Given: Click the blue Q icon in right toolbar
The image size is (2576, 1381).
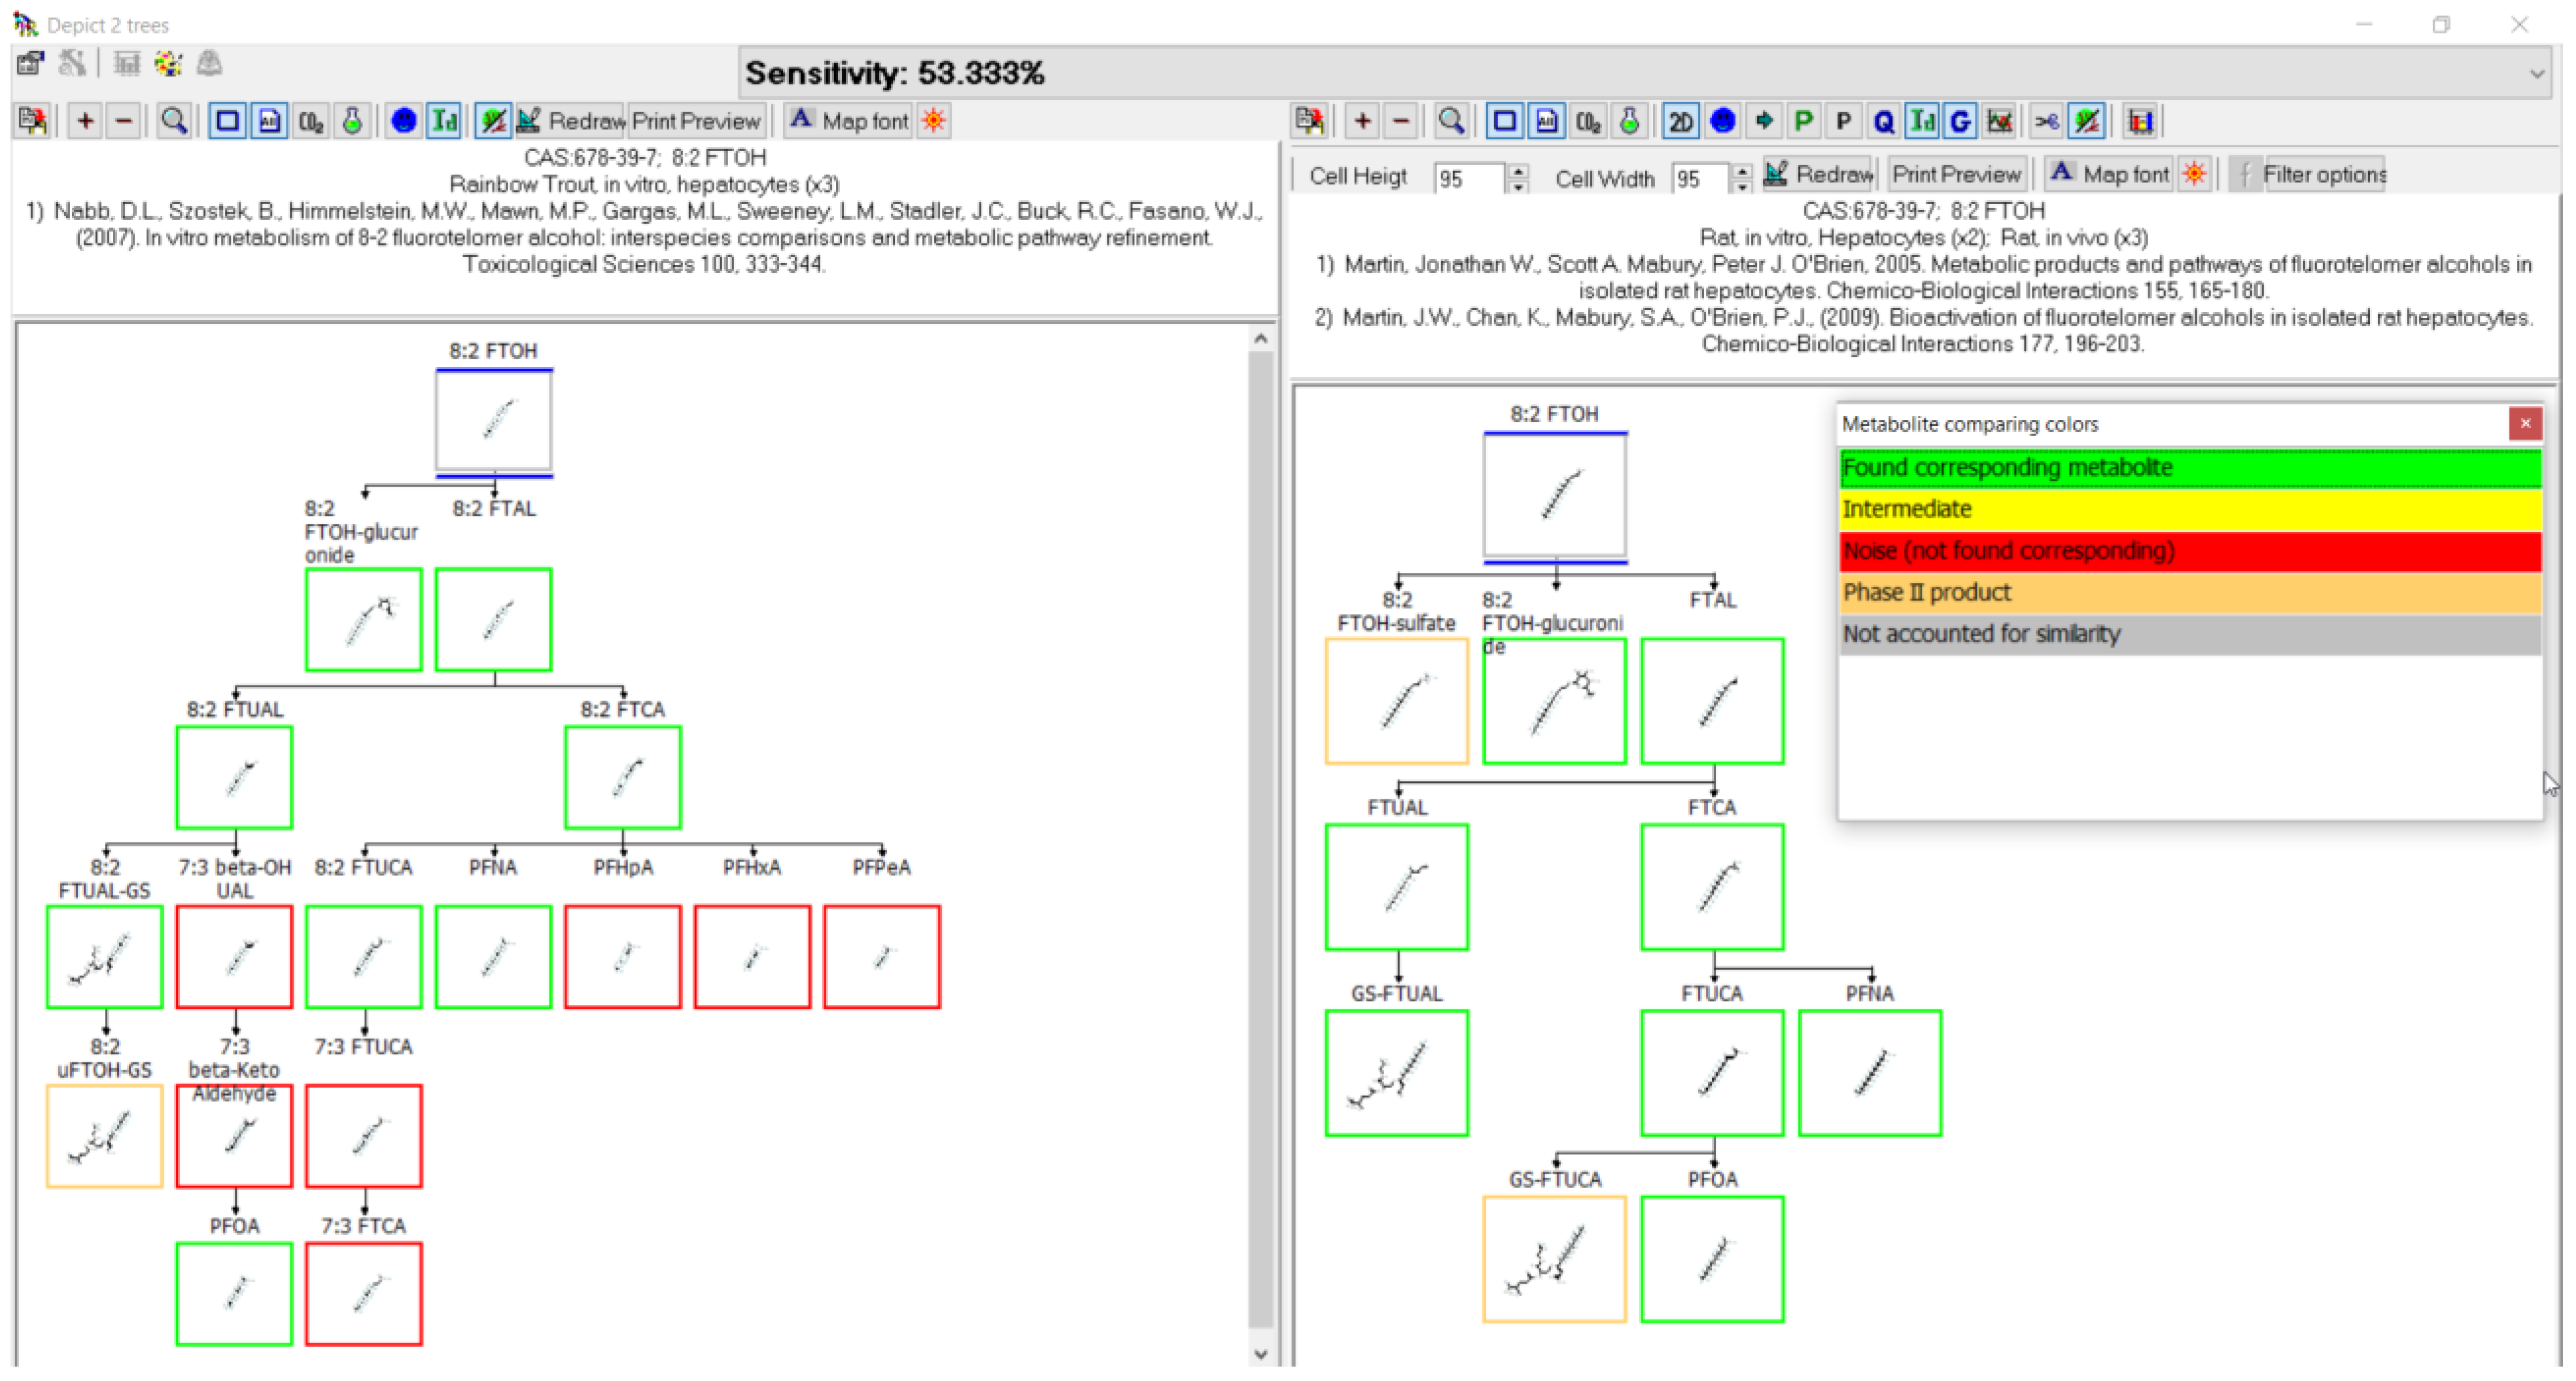Looking at the screenshot, I should (1883, 121).
